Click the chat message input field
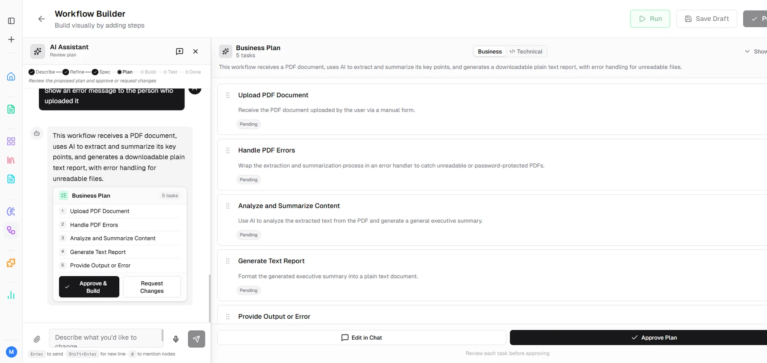The width and height of the screenshot is (767, 363). click(x=106, y=339)
